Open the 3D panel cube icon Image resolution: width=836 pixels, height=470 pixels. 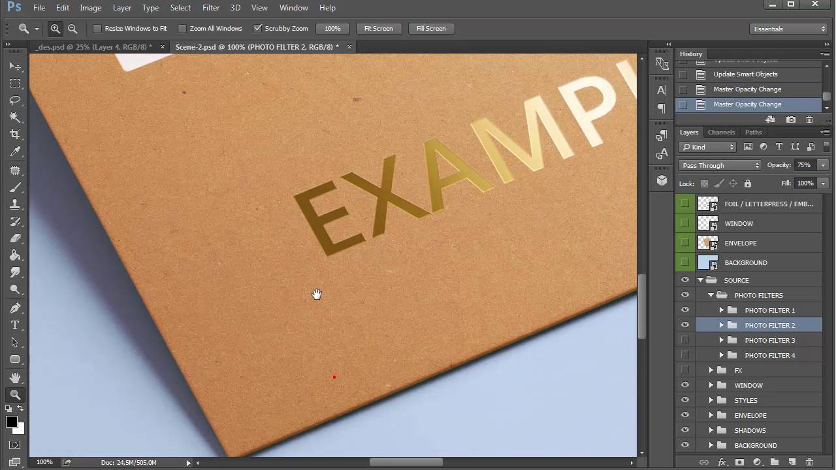point(662,180)
